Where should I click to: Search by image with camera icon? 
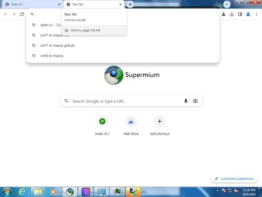point(195,101)
